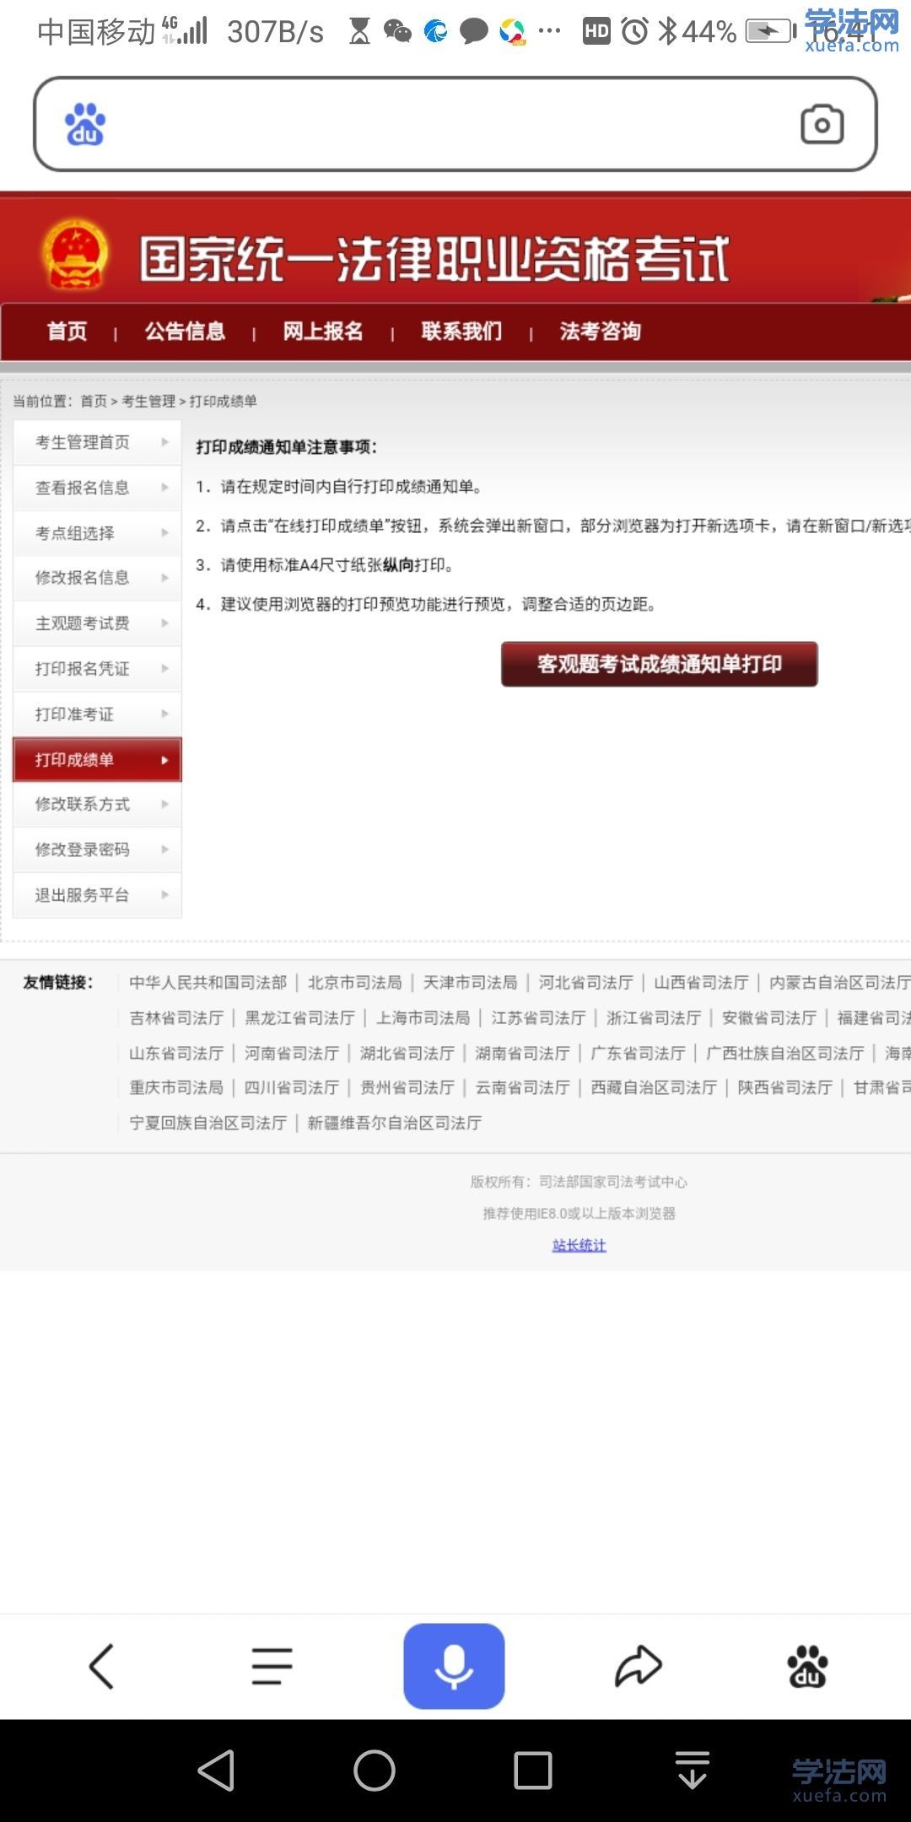This screenshot has width=911, height=1822.
Task: Select 修改联系方式 in sidebar
Action: pos(97,805)
